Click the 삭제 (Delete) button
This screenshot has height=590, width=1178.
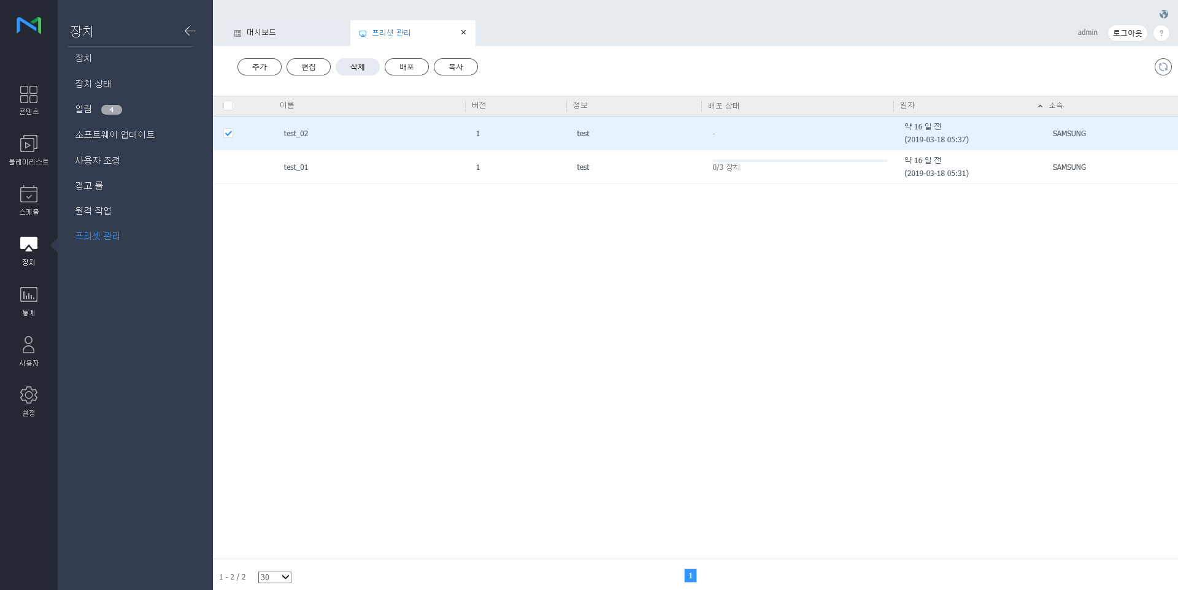(x=357, y=67)
